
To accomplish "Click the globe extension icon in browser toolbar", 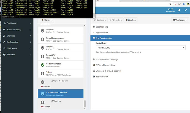I will coord(188,4).
